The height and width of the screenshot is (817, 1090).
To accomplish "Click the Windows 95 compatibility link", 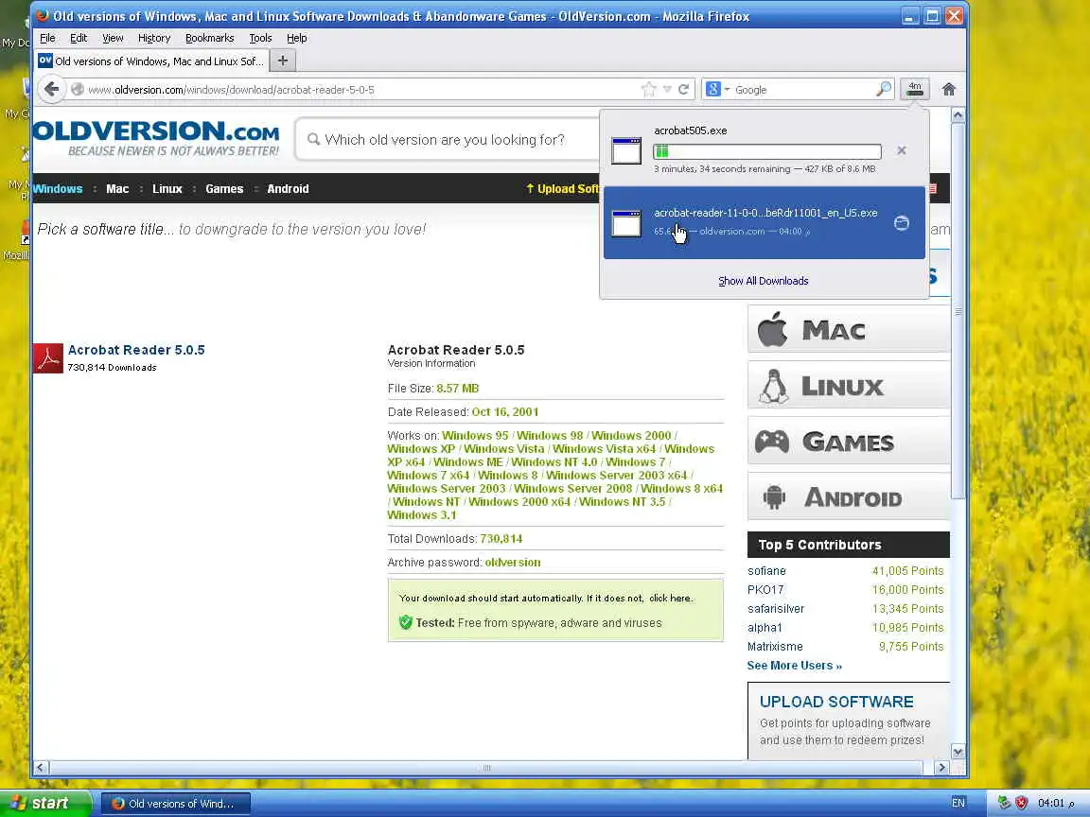I will tap(476, 436).
